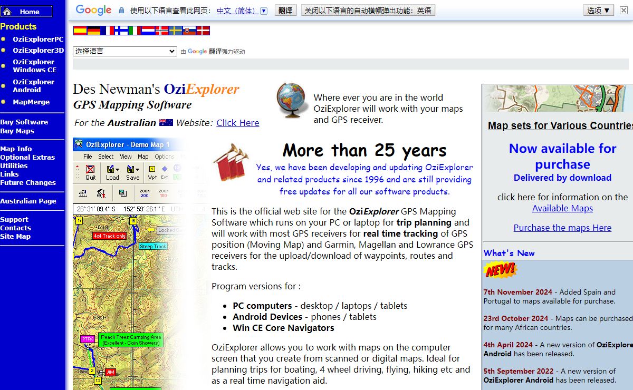The width and height of the screenshot is (633, 390).
Task: Open Links in sidebar
Action: point(9,174)
